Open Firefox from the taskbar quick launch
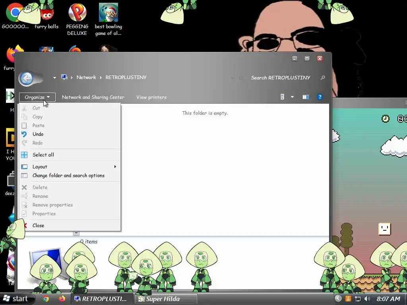Image resolution: width=407 pixels, height=305 pixels. tap(62, 299)
